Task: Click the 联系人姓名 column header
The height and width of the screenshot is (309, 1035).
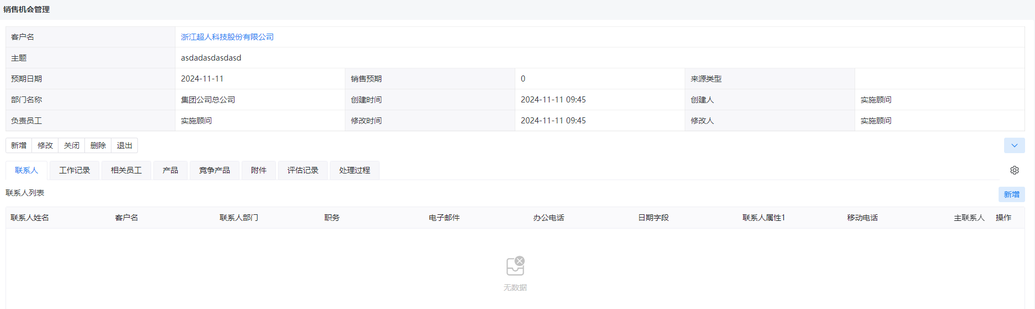Action: click(x=30, y=218)
